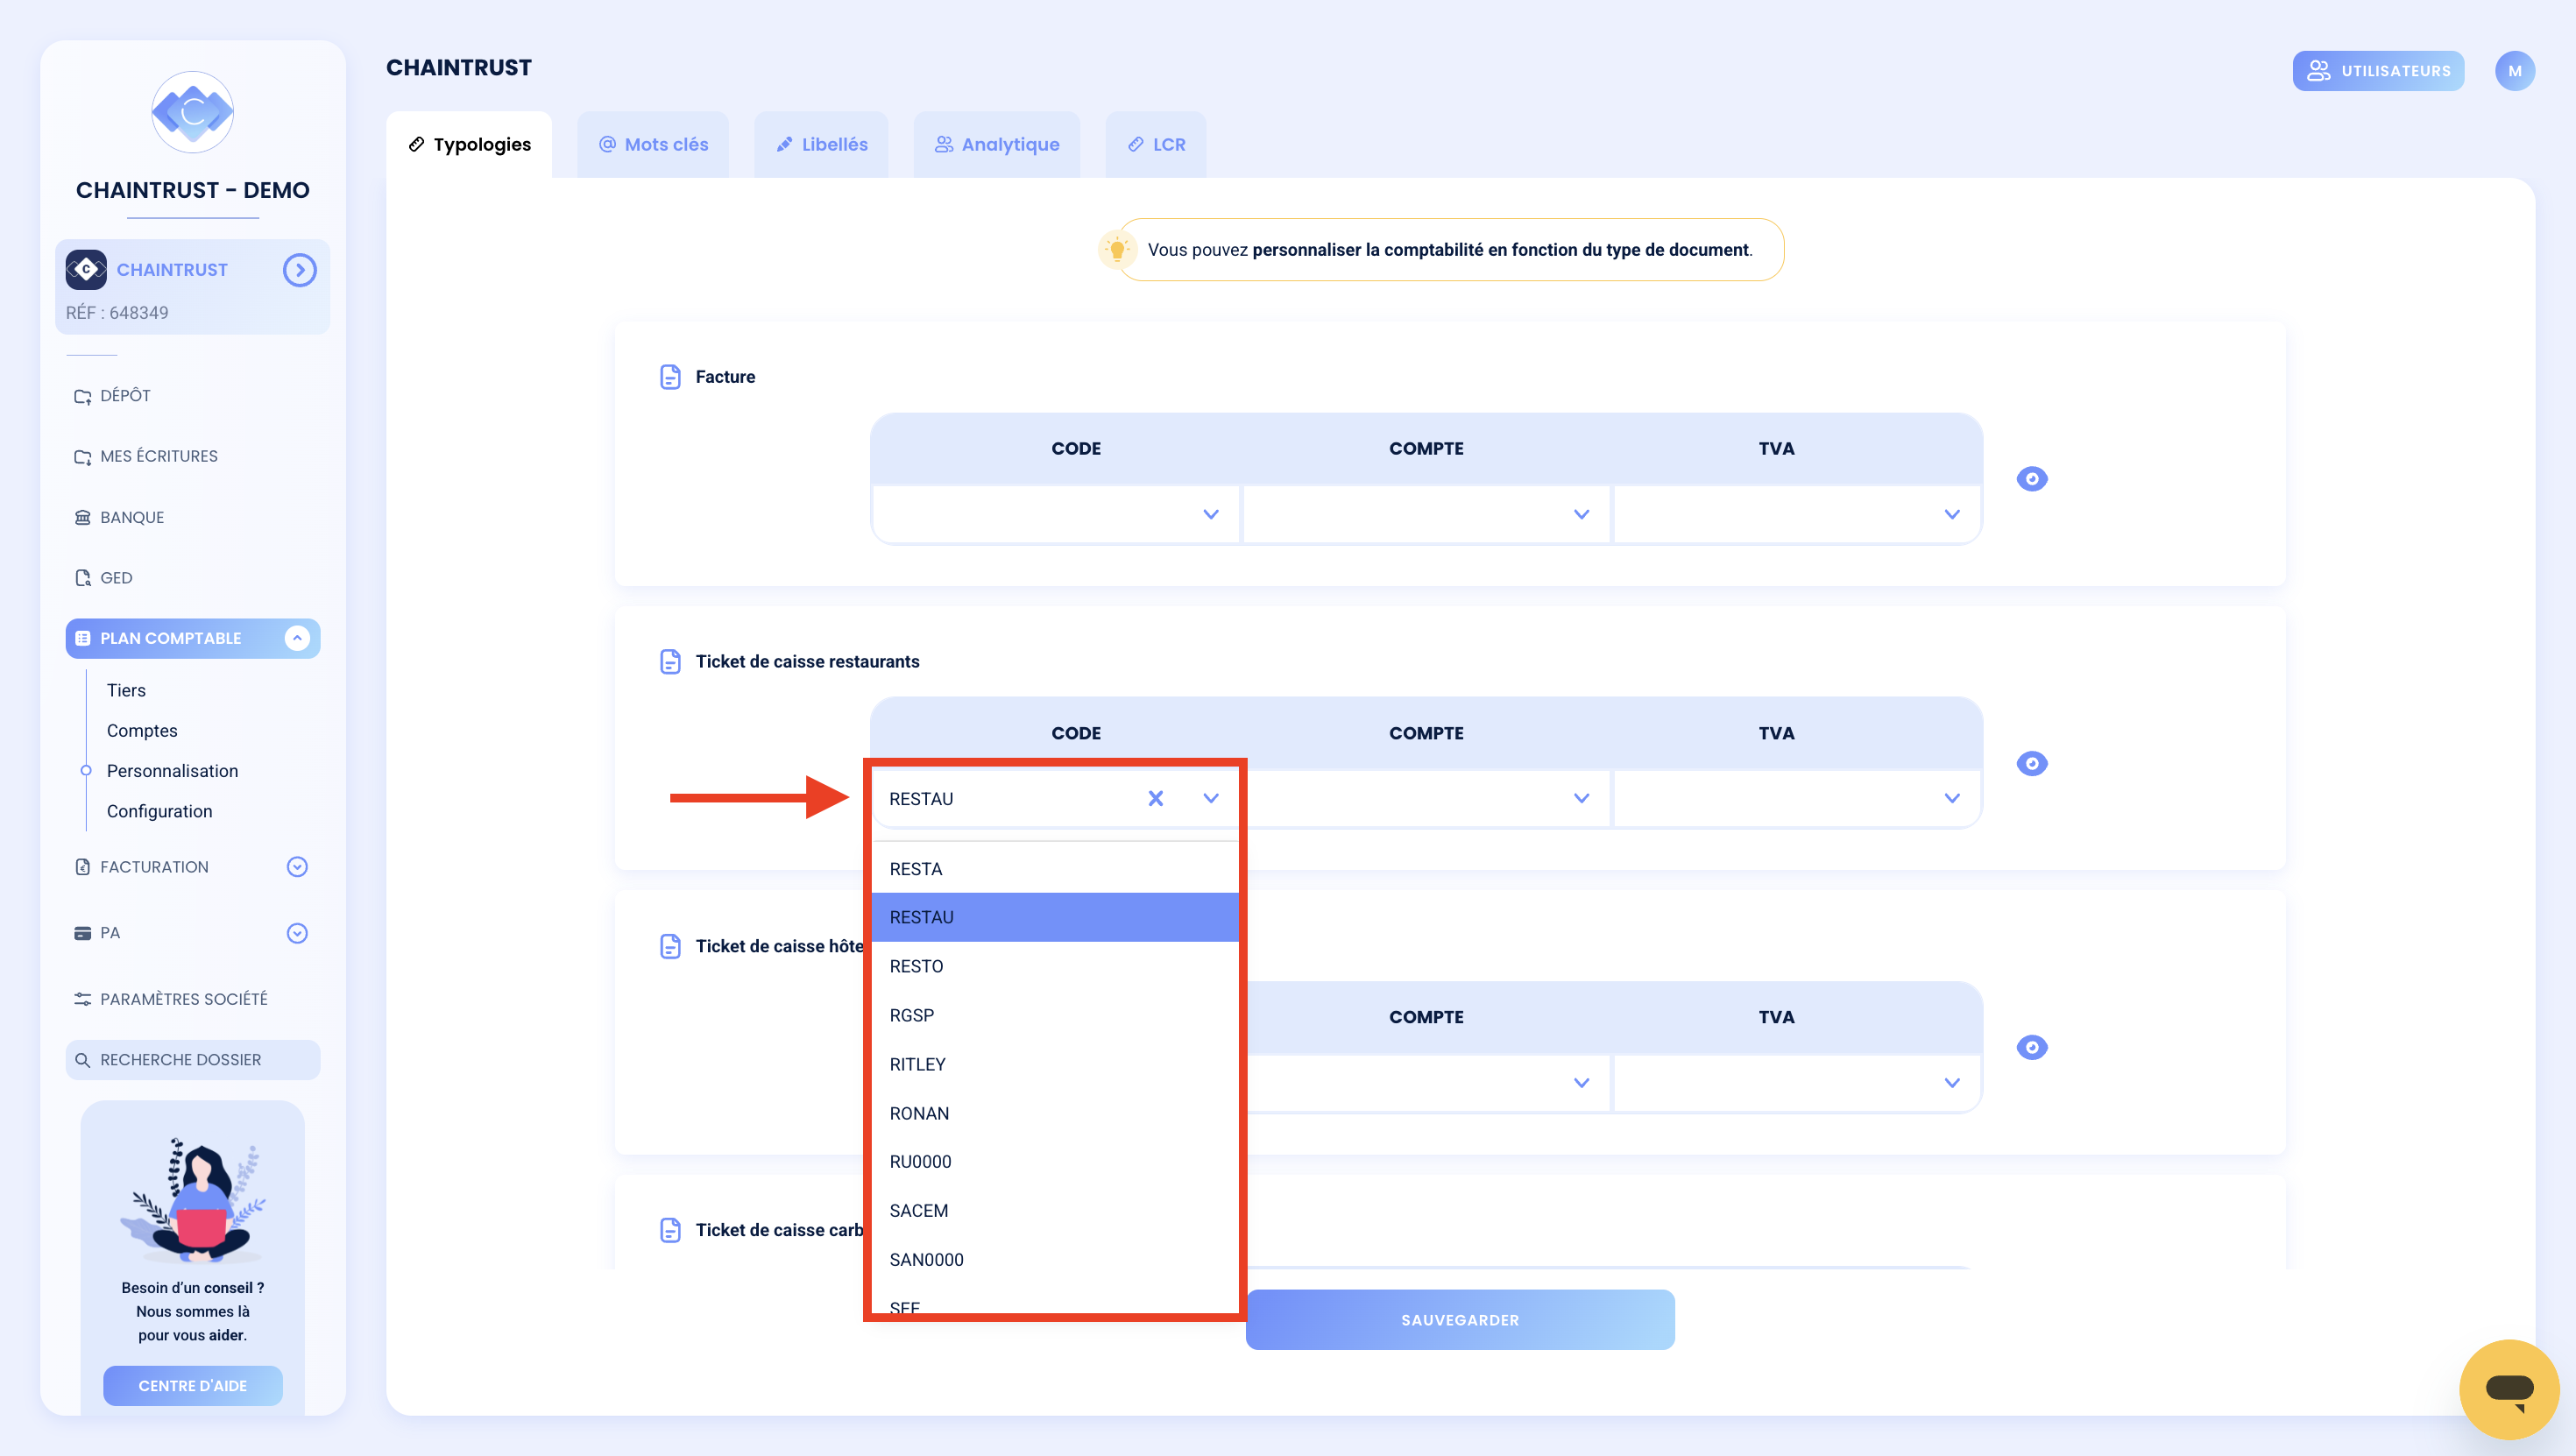Click the Ticket de caisse hôtel document icon
This screenshot has height=1456, width=2576.
pos(670,946)
